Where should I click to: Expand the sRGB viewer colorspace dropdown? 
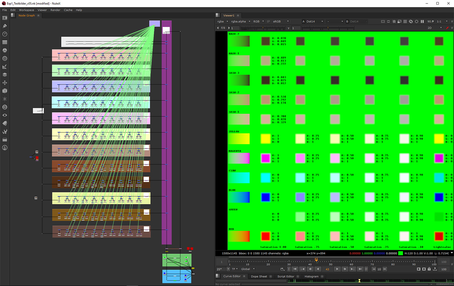coord(281,21)
